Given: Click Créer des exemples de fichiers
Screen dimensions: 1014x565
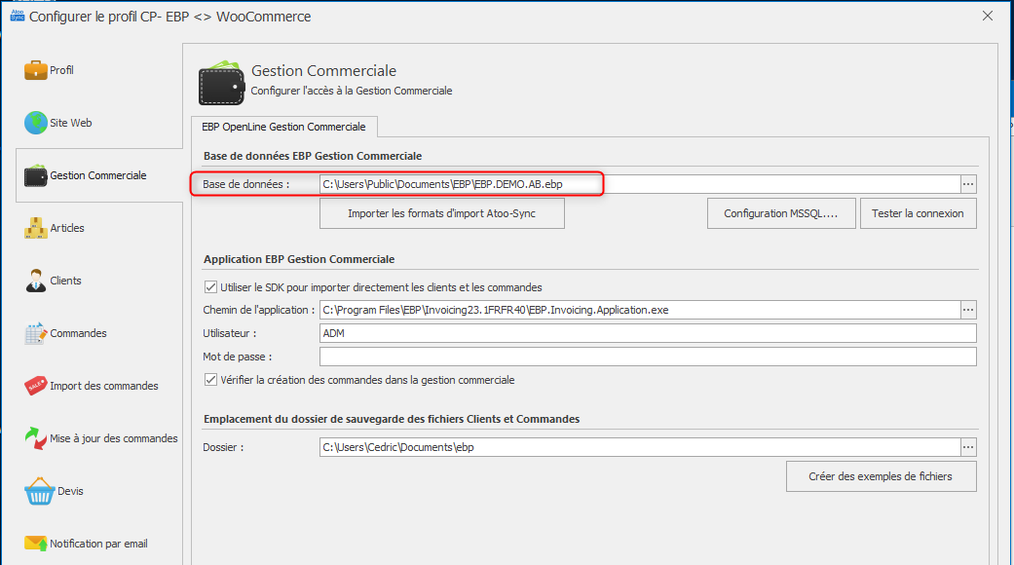Looking at the screenshot, I should [x=881, y=476].
